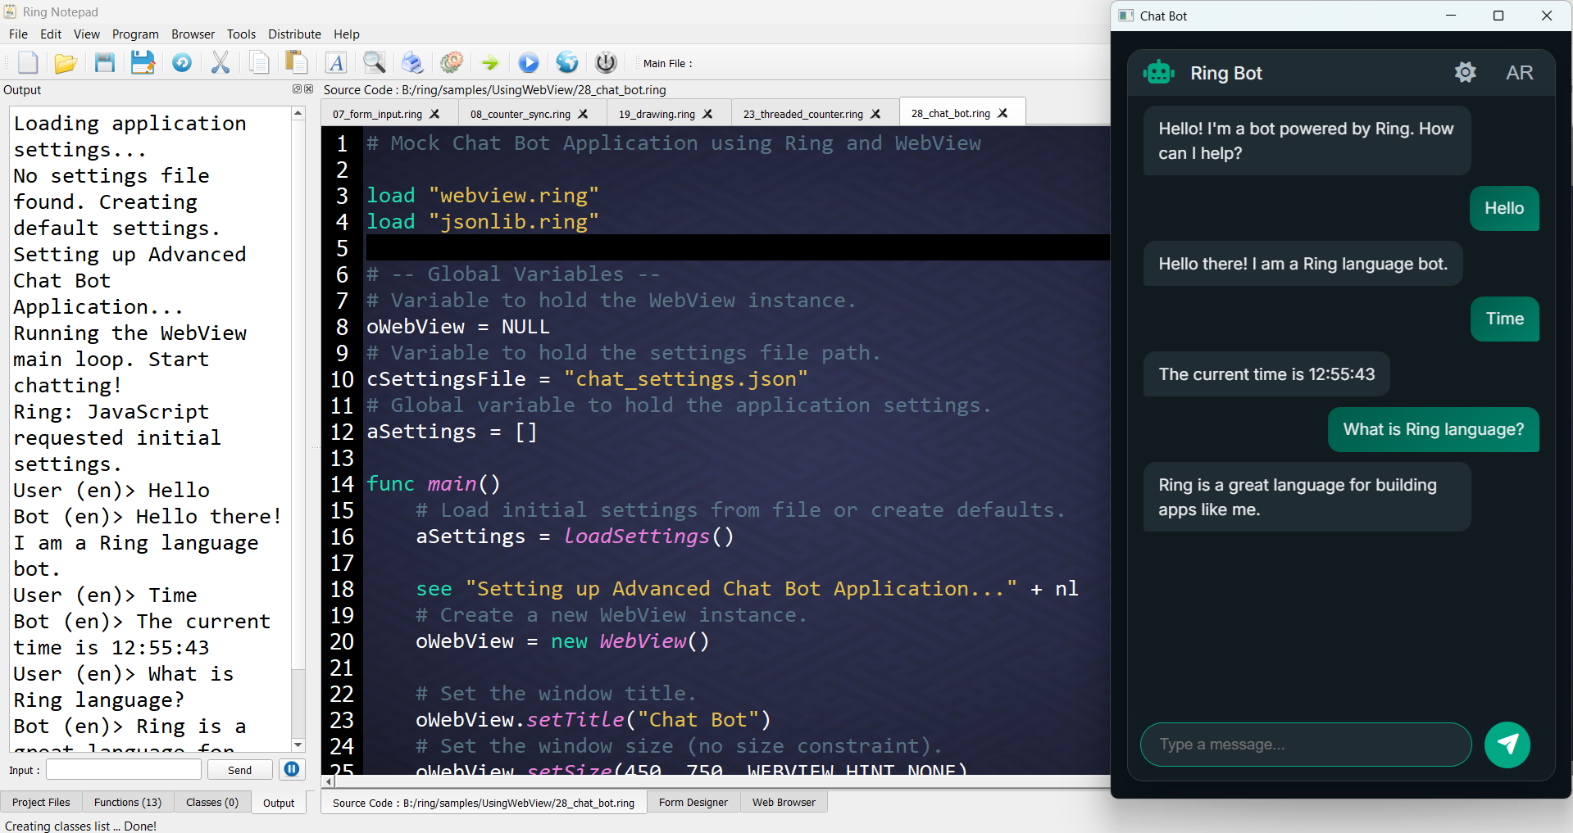Open the web browser globe icon

point(566,62)
